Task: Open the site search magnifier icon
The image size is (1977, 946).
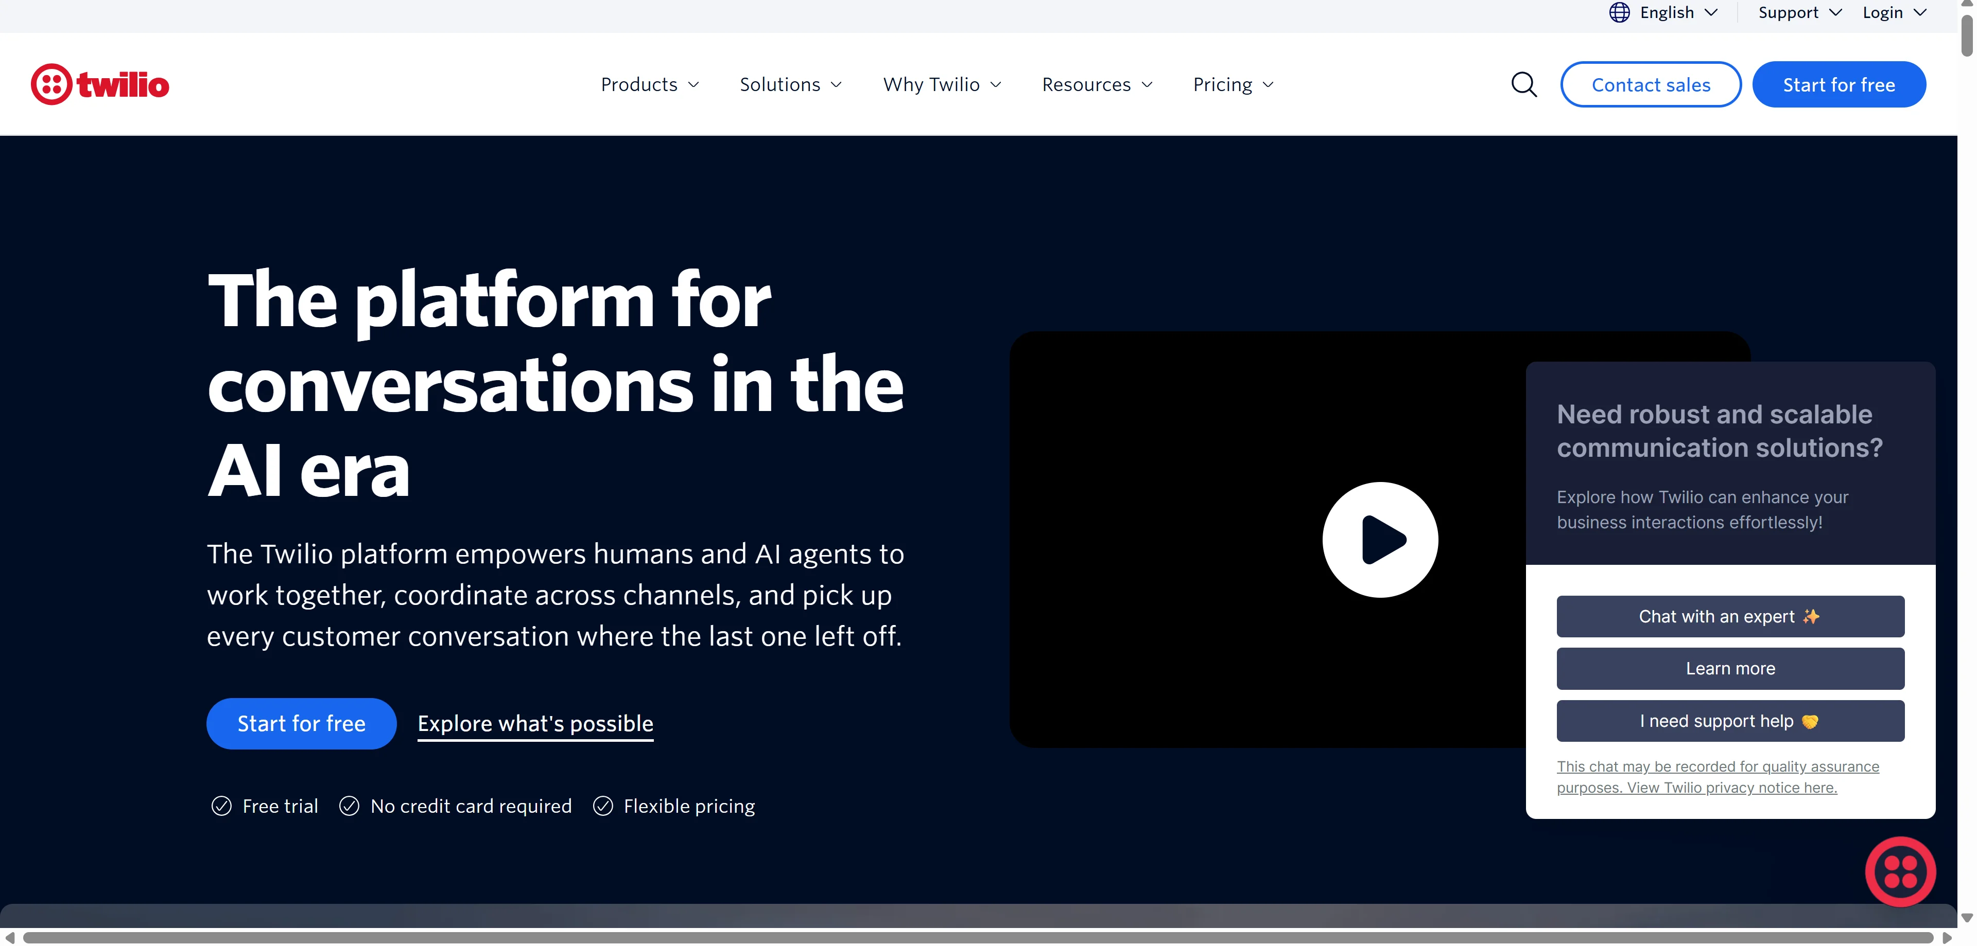Action: (1523, 84)
